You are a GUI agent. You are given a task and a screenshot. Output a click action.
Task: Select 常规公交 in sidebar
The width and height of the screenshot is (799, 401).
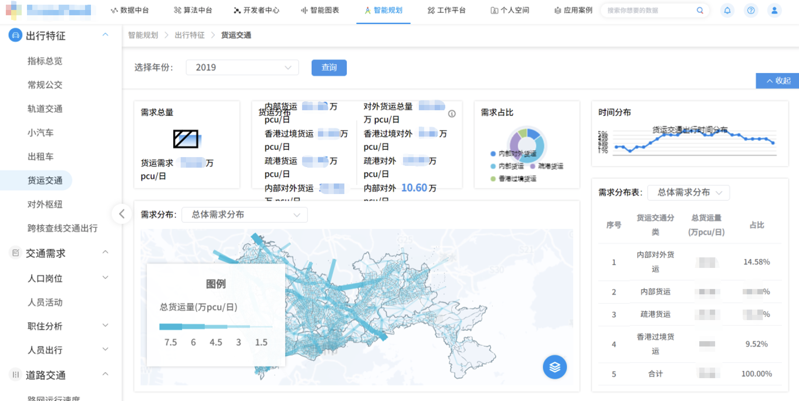[x=45, y=85]
